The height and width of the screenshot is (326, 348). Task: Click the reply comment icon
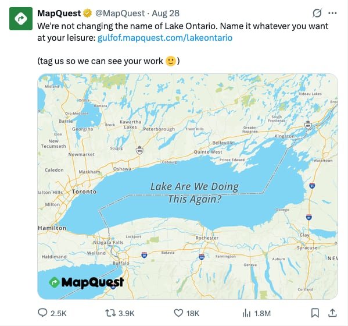click(42, 313)
